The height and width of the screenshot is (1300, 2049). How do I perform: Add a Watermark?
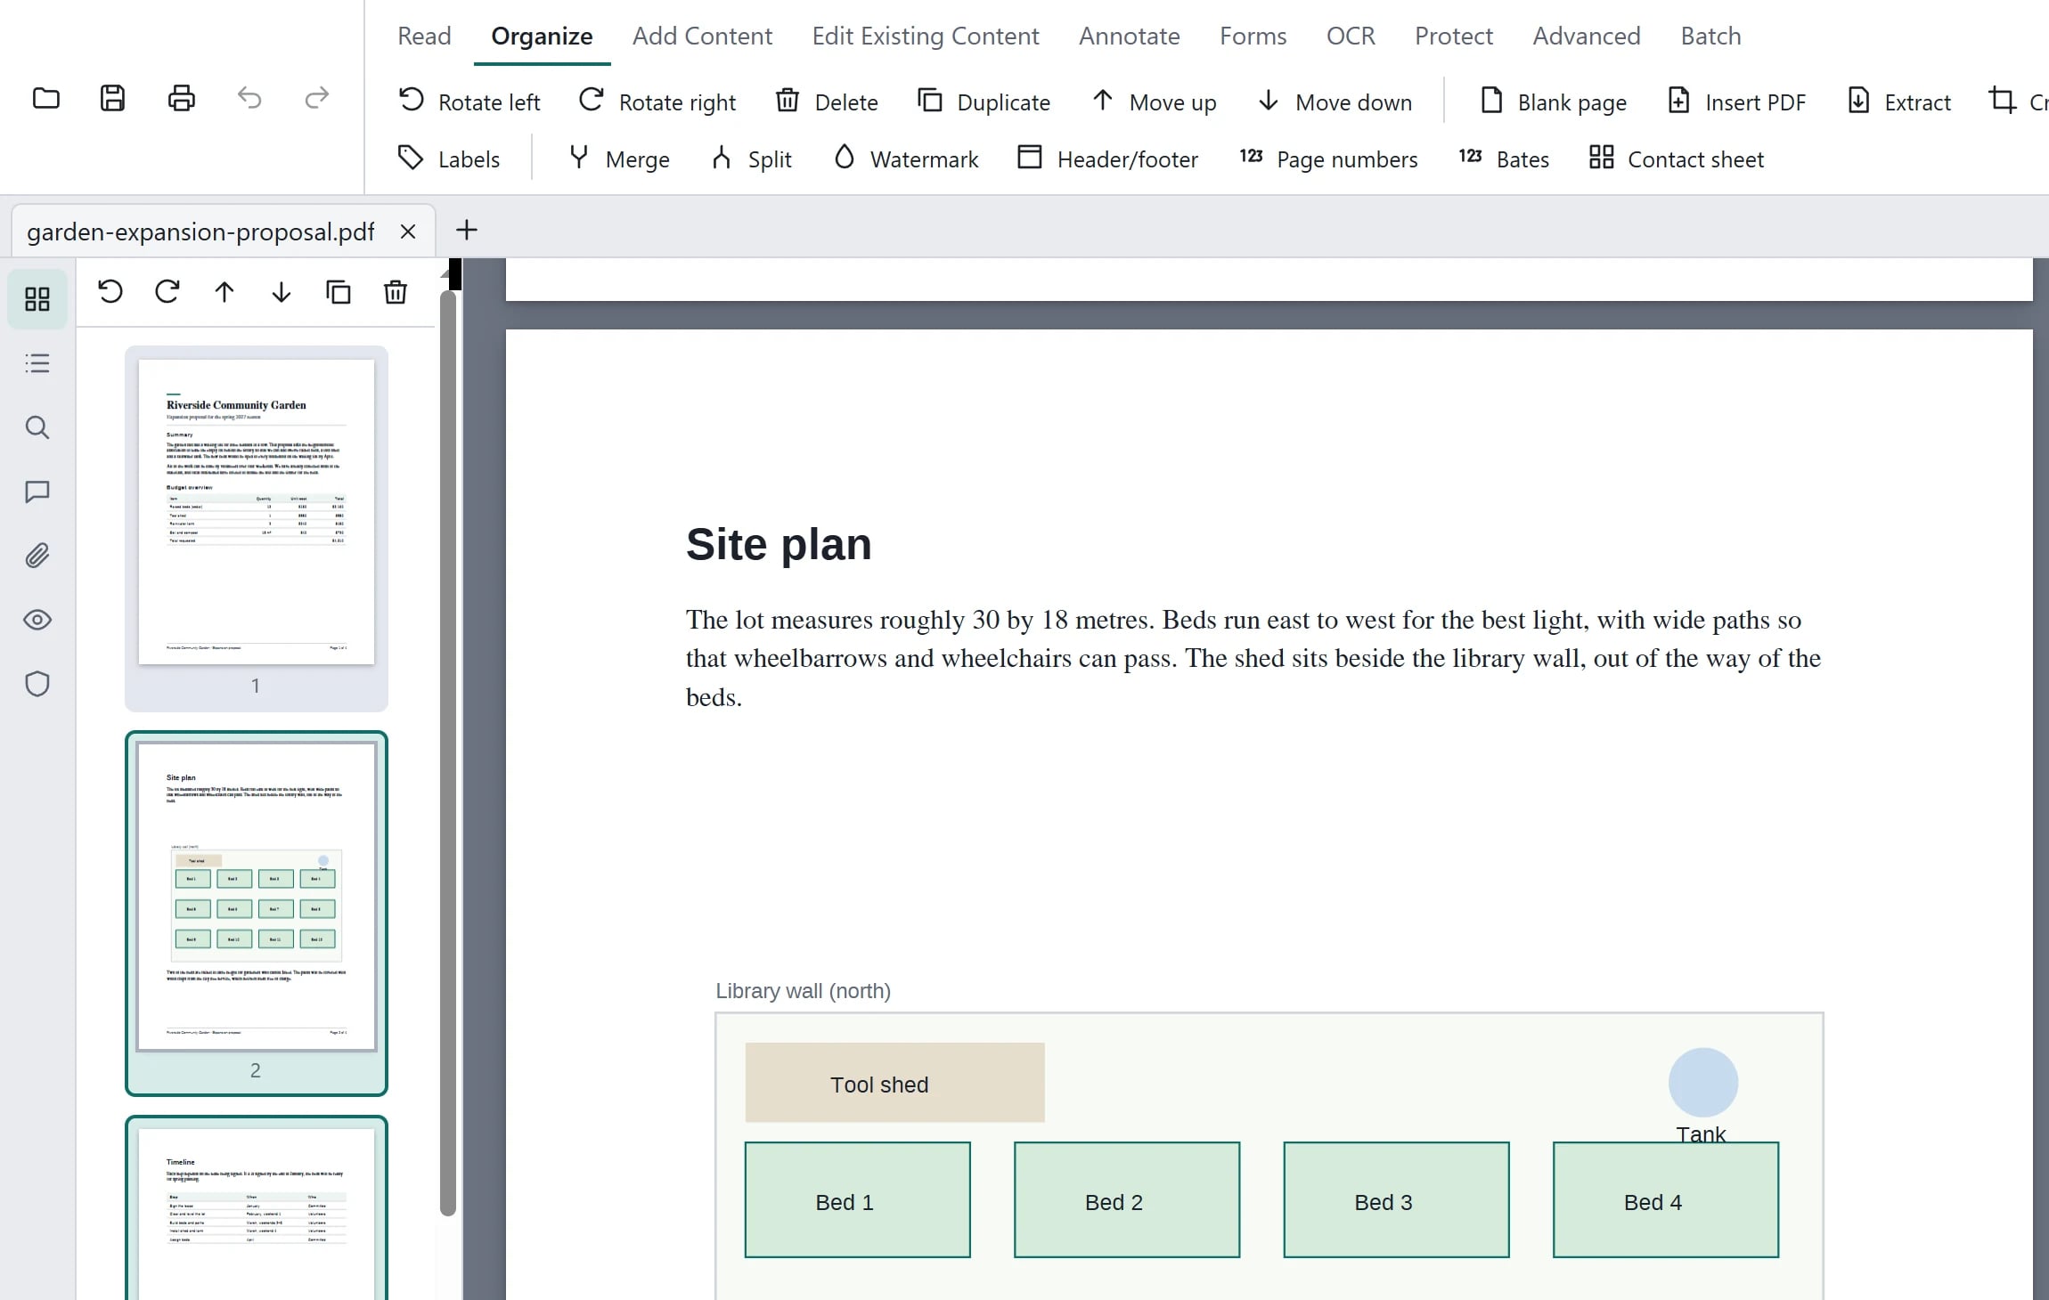pos(905,158)
